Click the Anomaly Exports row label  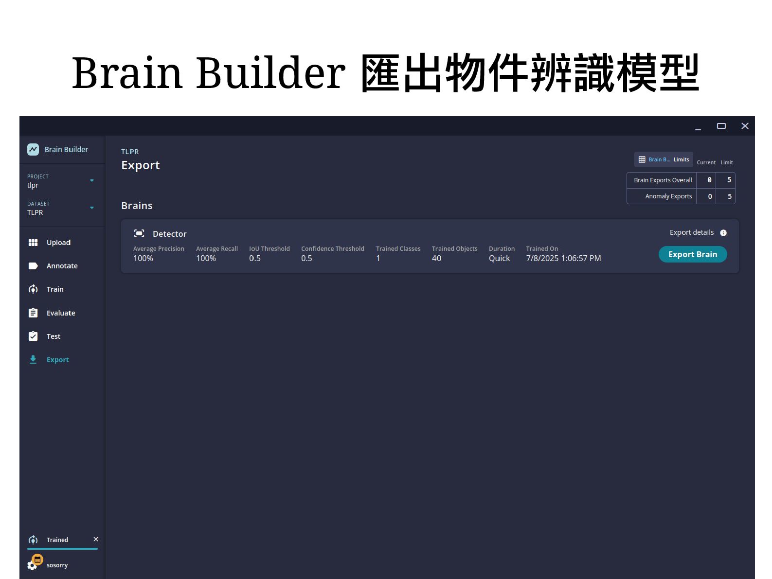point(668,196)
